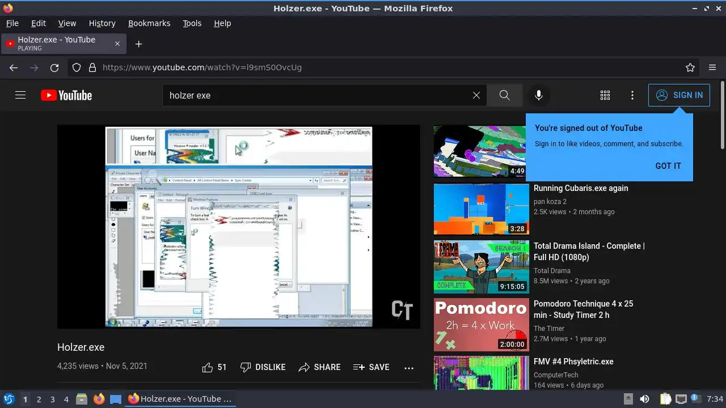This screenshot has width=726, height=408.
Task: Open FMV #4 Phsyletric.exe thumbnail
Action: pyautogui.click(x=482, y=373)
